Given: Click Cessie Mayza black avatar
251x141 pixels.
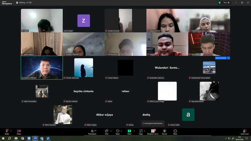Looking at the screenshot, I should (125, 68).
